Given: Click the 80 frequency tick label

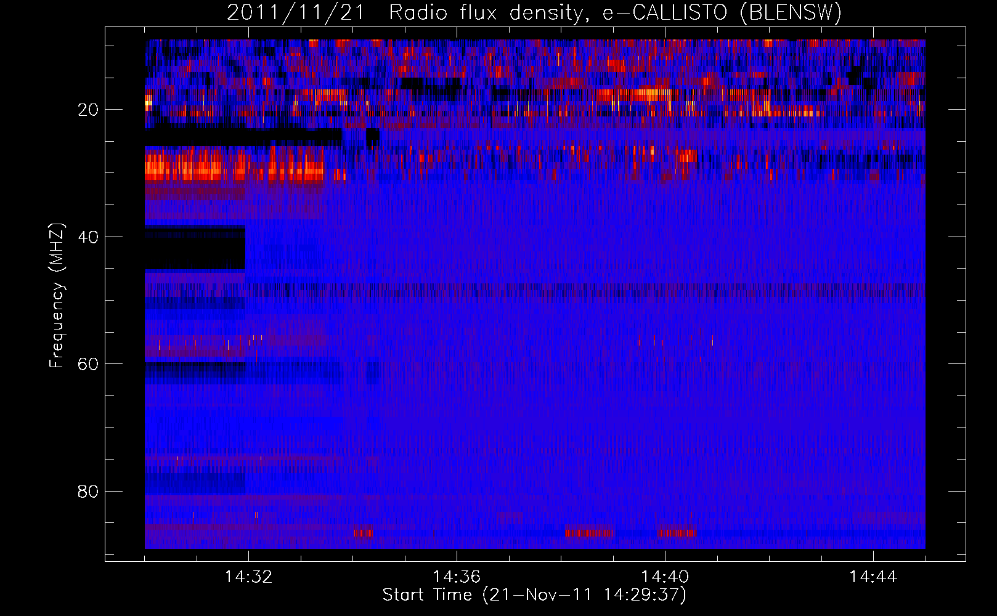Looking at the screenshot, I should click(89, 492).
